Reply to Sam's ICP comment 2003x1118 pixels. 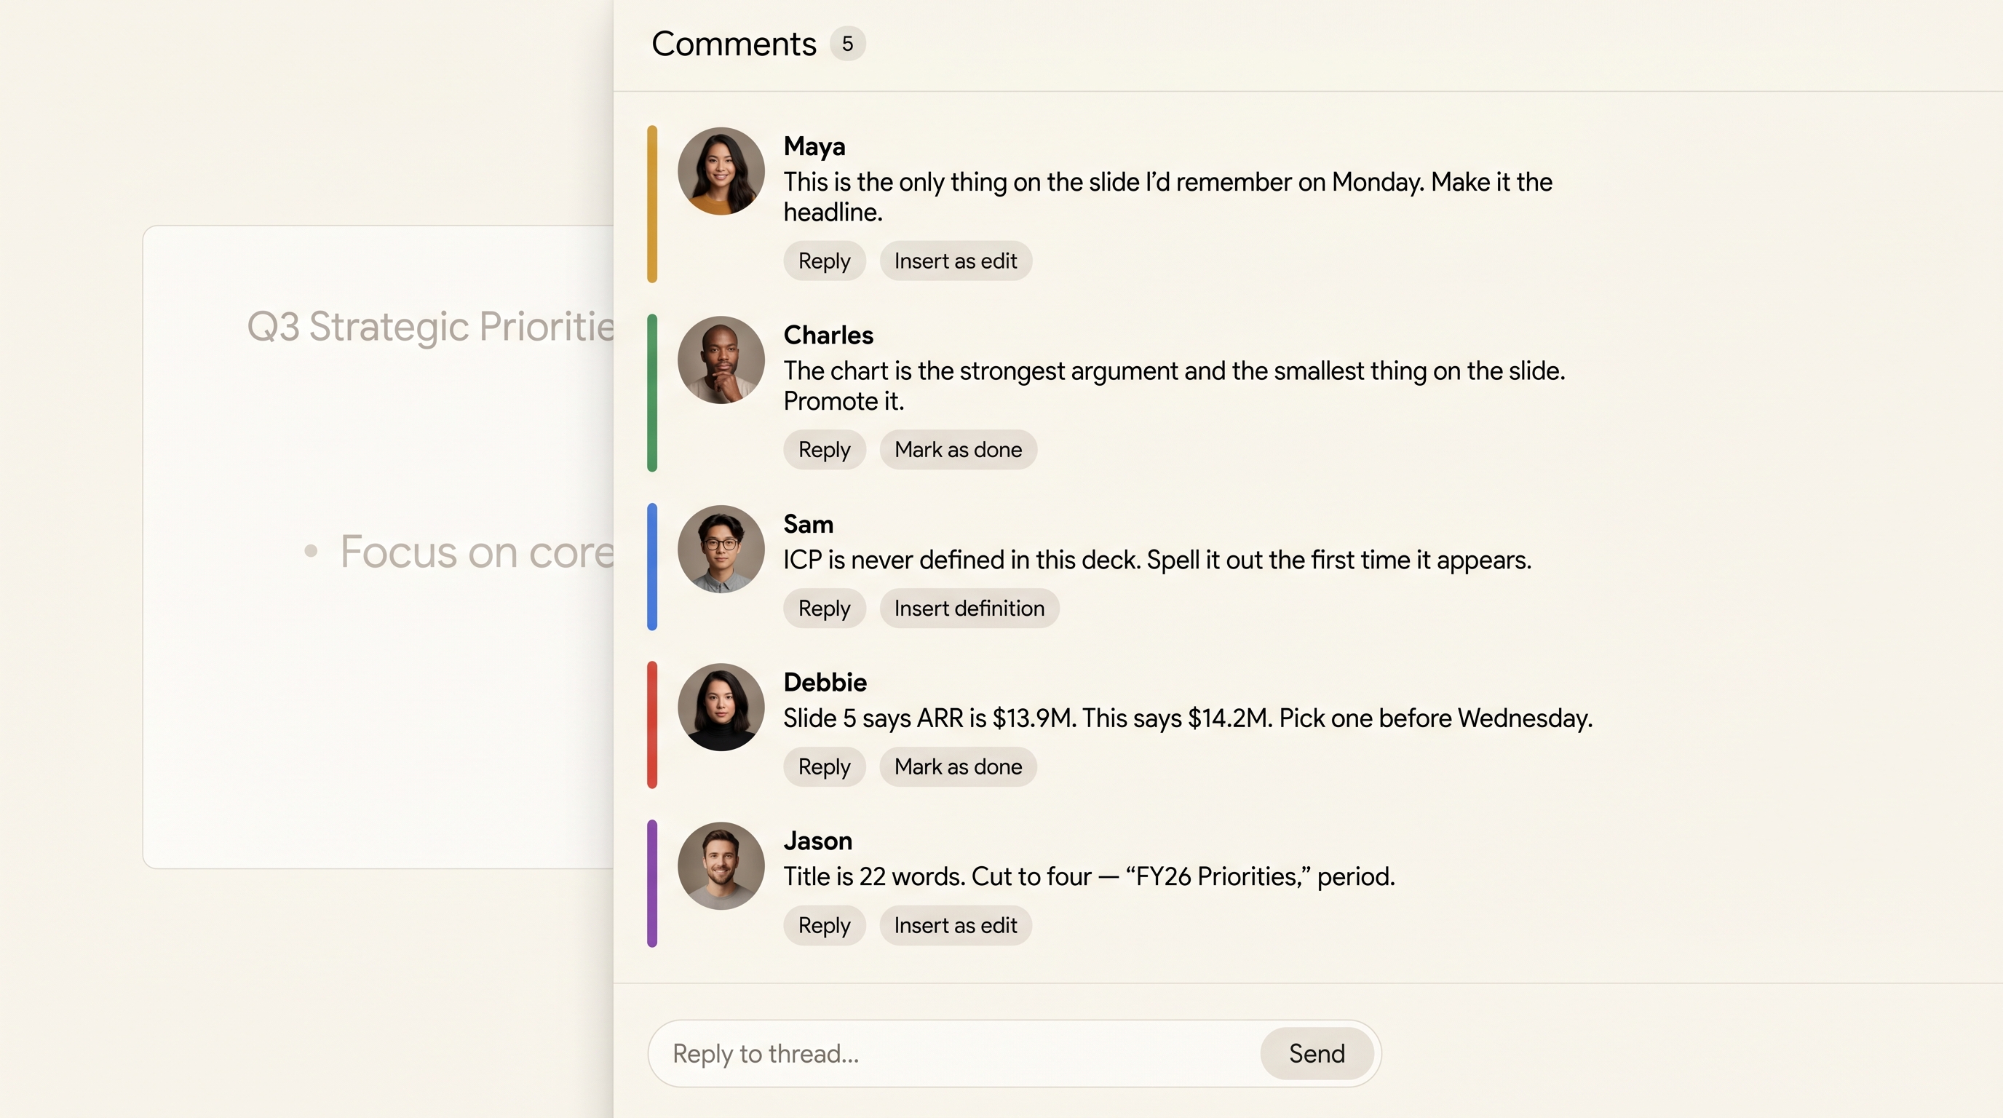[x=824, y=608]
